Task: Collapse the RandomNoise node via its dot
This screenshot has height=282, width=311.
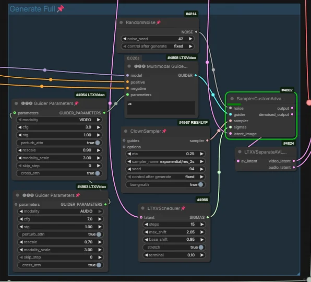Action: click(x=121, y=22)
